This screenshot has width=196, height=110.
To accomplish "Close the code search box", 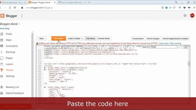I will (186, 47).
